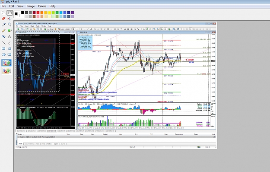Pick the cyan turquoise palette swatch
Viewport: 270px width, 172px height.
click(x=61, y=13)
